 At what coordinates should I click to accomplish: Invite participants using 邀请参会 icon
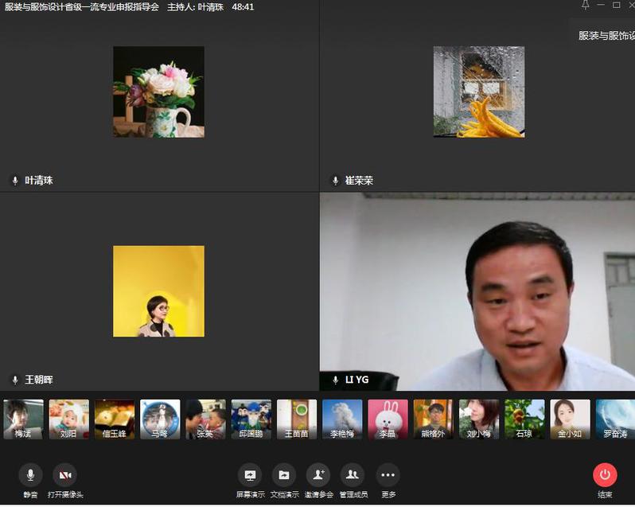click(x=318, y=475)
